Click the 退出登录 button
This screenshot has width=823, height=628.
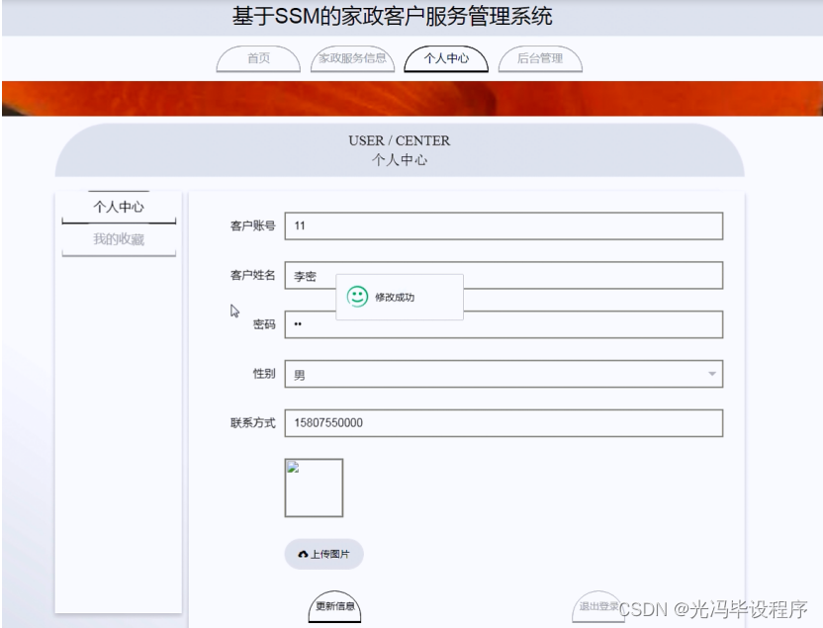pos(600,605)
